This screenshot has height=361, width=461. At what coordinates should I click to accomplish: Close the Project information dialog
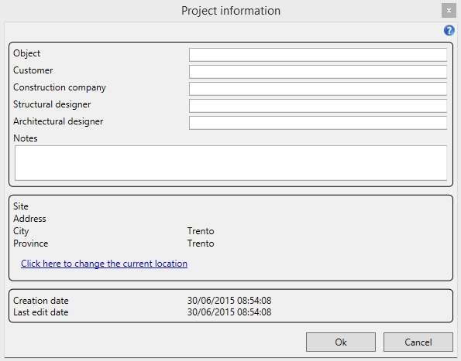pyautogui.click(x=449, y=11)
